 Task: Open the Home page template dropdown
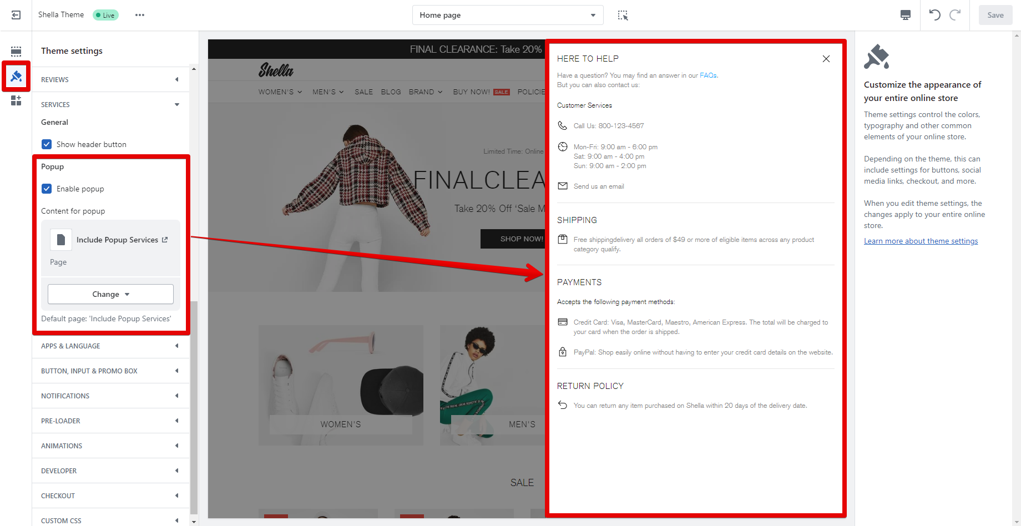coord(507,15)
